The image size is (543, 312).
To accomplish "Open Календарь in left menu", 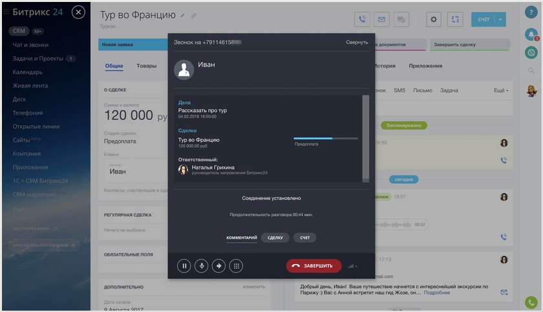I will [x=27, y=72].
